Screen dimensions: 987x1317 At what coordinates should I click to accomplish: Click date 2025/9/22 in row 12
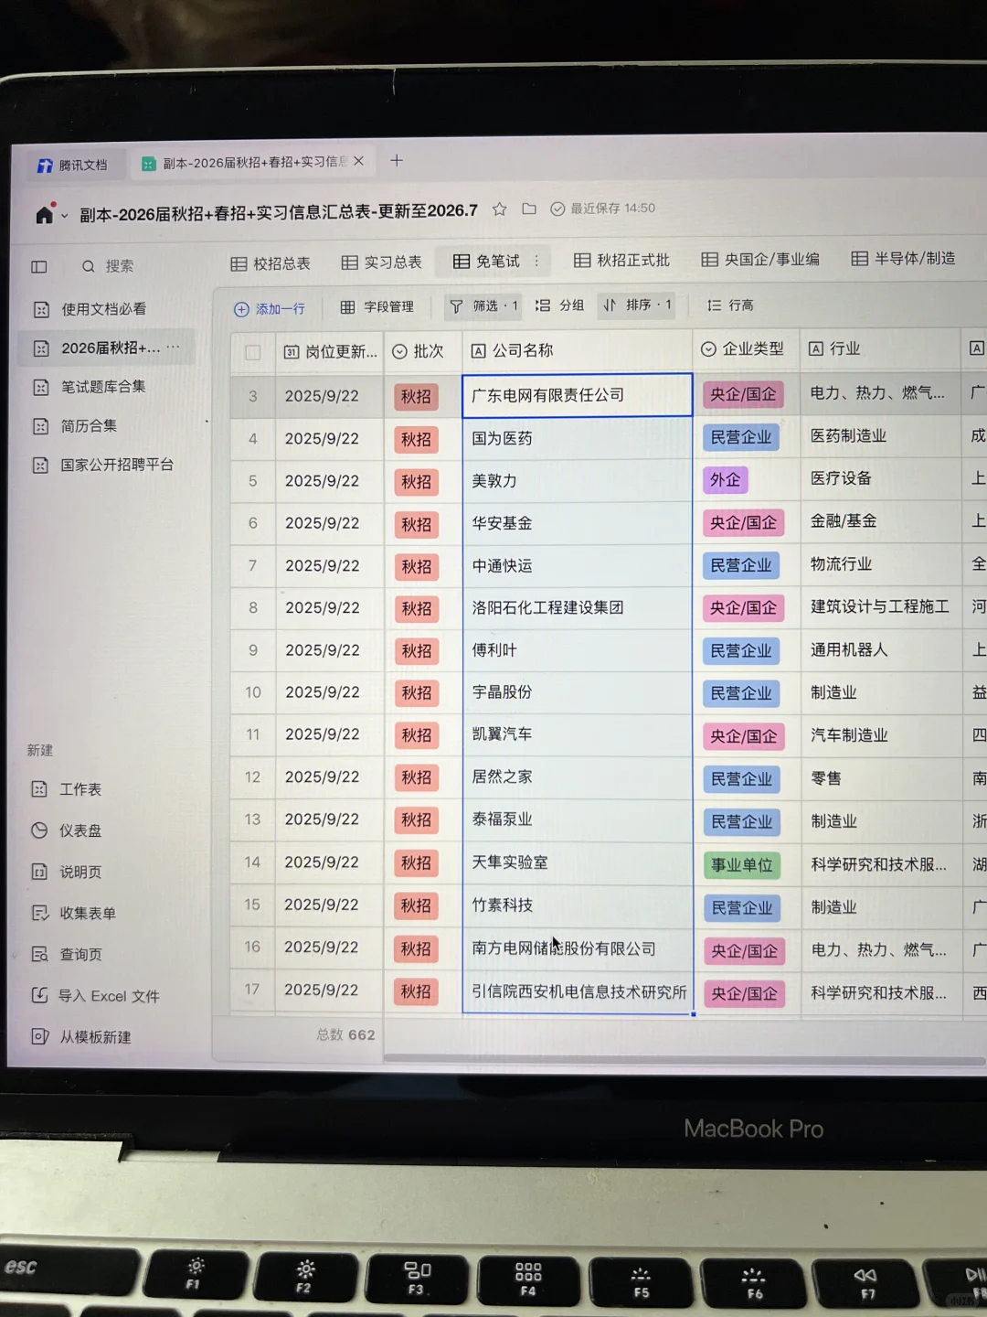(322, 777)
